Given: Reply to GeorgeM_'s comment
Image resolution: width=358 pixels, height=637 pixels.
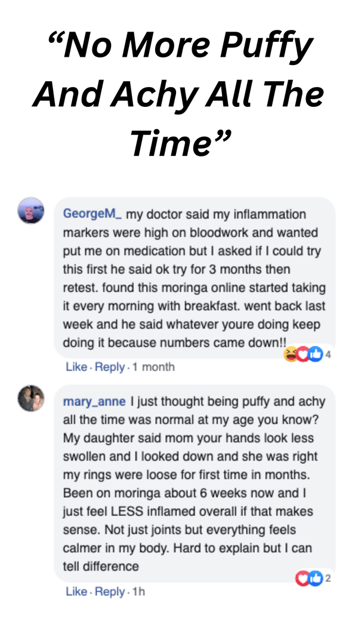Looking at the screenshot, I should 110,367.
